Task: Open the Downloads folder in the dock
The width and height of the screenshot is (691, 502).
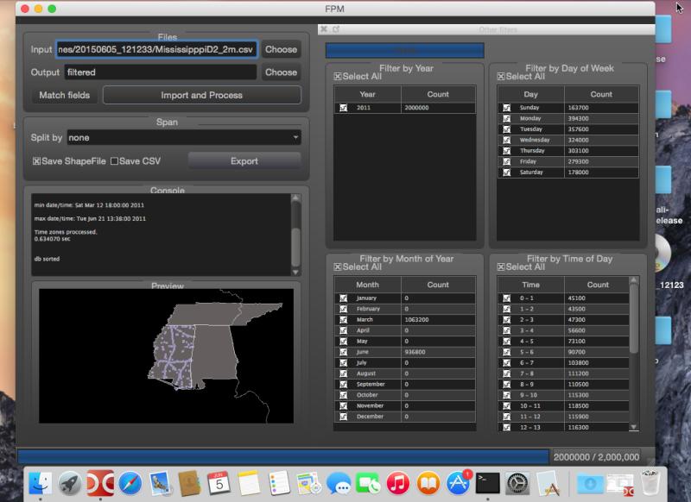Action: pos(590,484)
